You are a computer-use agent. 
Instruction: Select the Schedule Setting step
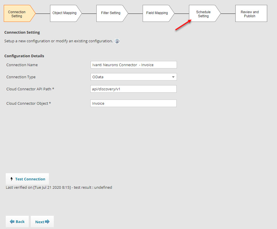[205, 14]
